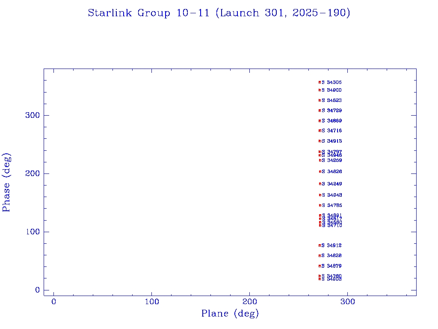Click the Starlink Group 10-11 plot title
This screenshot has height=329, width=438.
[219, 13]
